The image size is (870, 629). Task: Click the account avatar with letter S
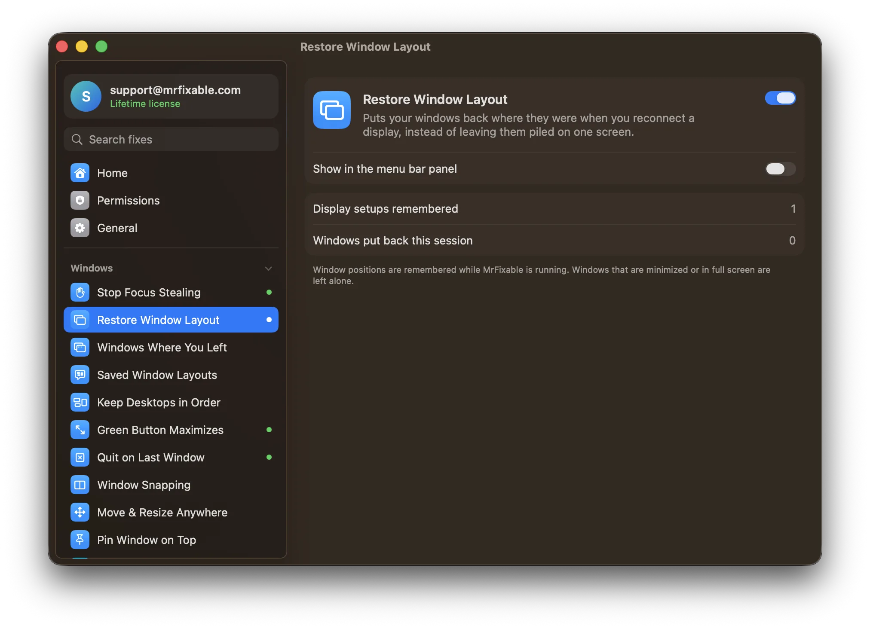pos(86,96)
